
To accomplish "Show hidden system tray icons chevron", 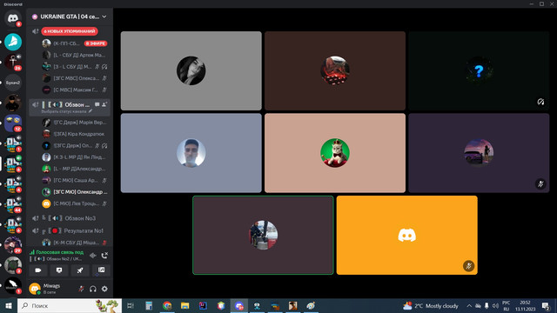I will coord(469,305).
